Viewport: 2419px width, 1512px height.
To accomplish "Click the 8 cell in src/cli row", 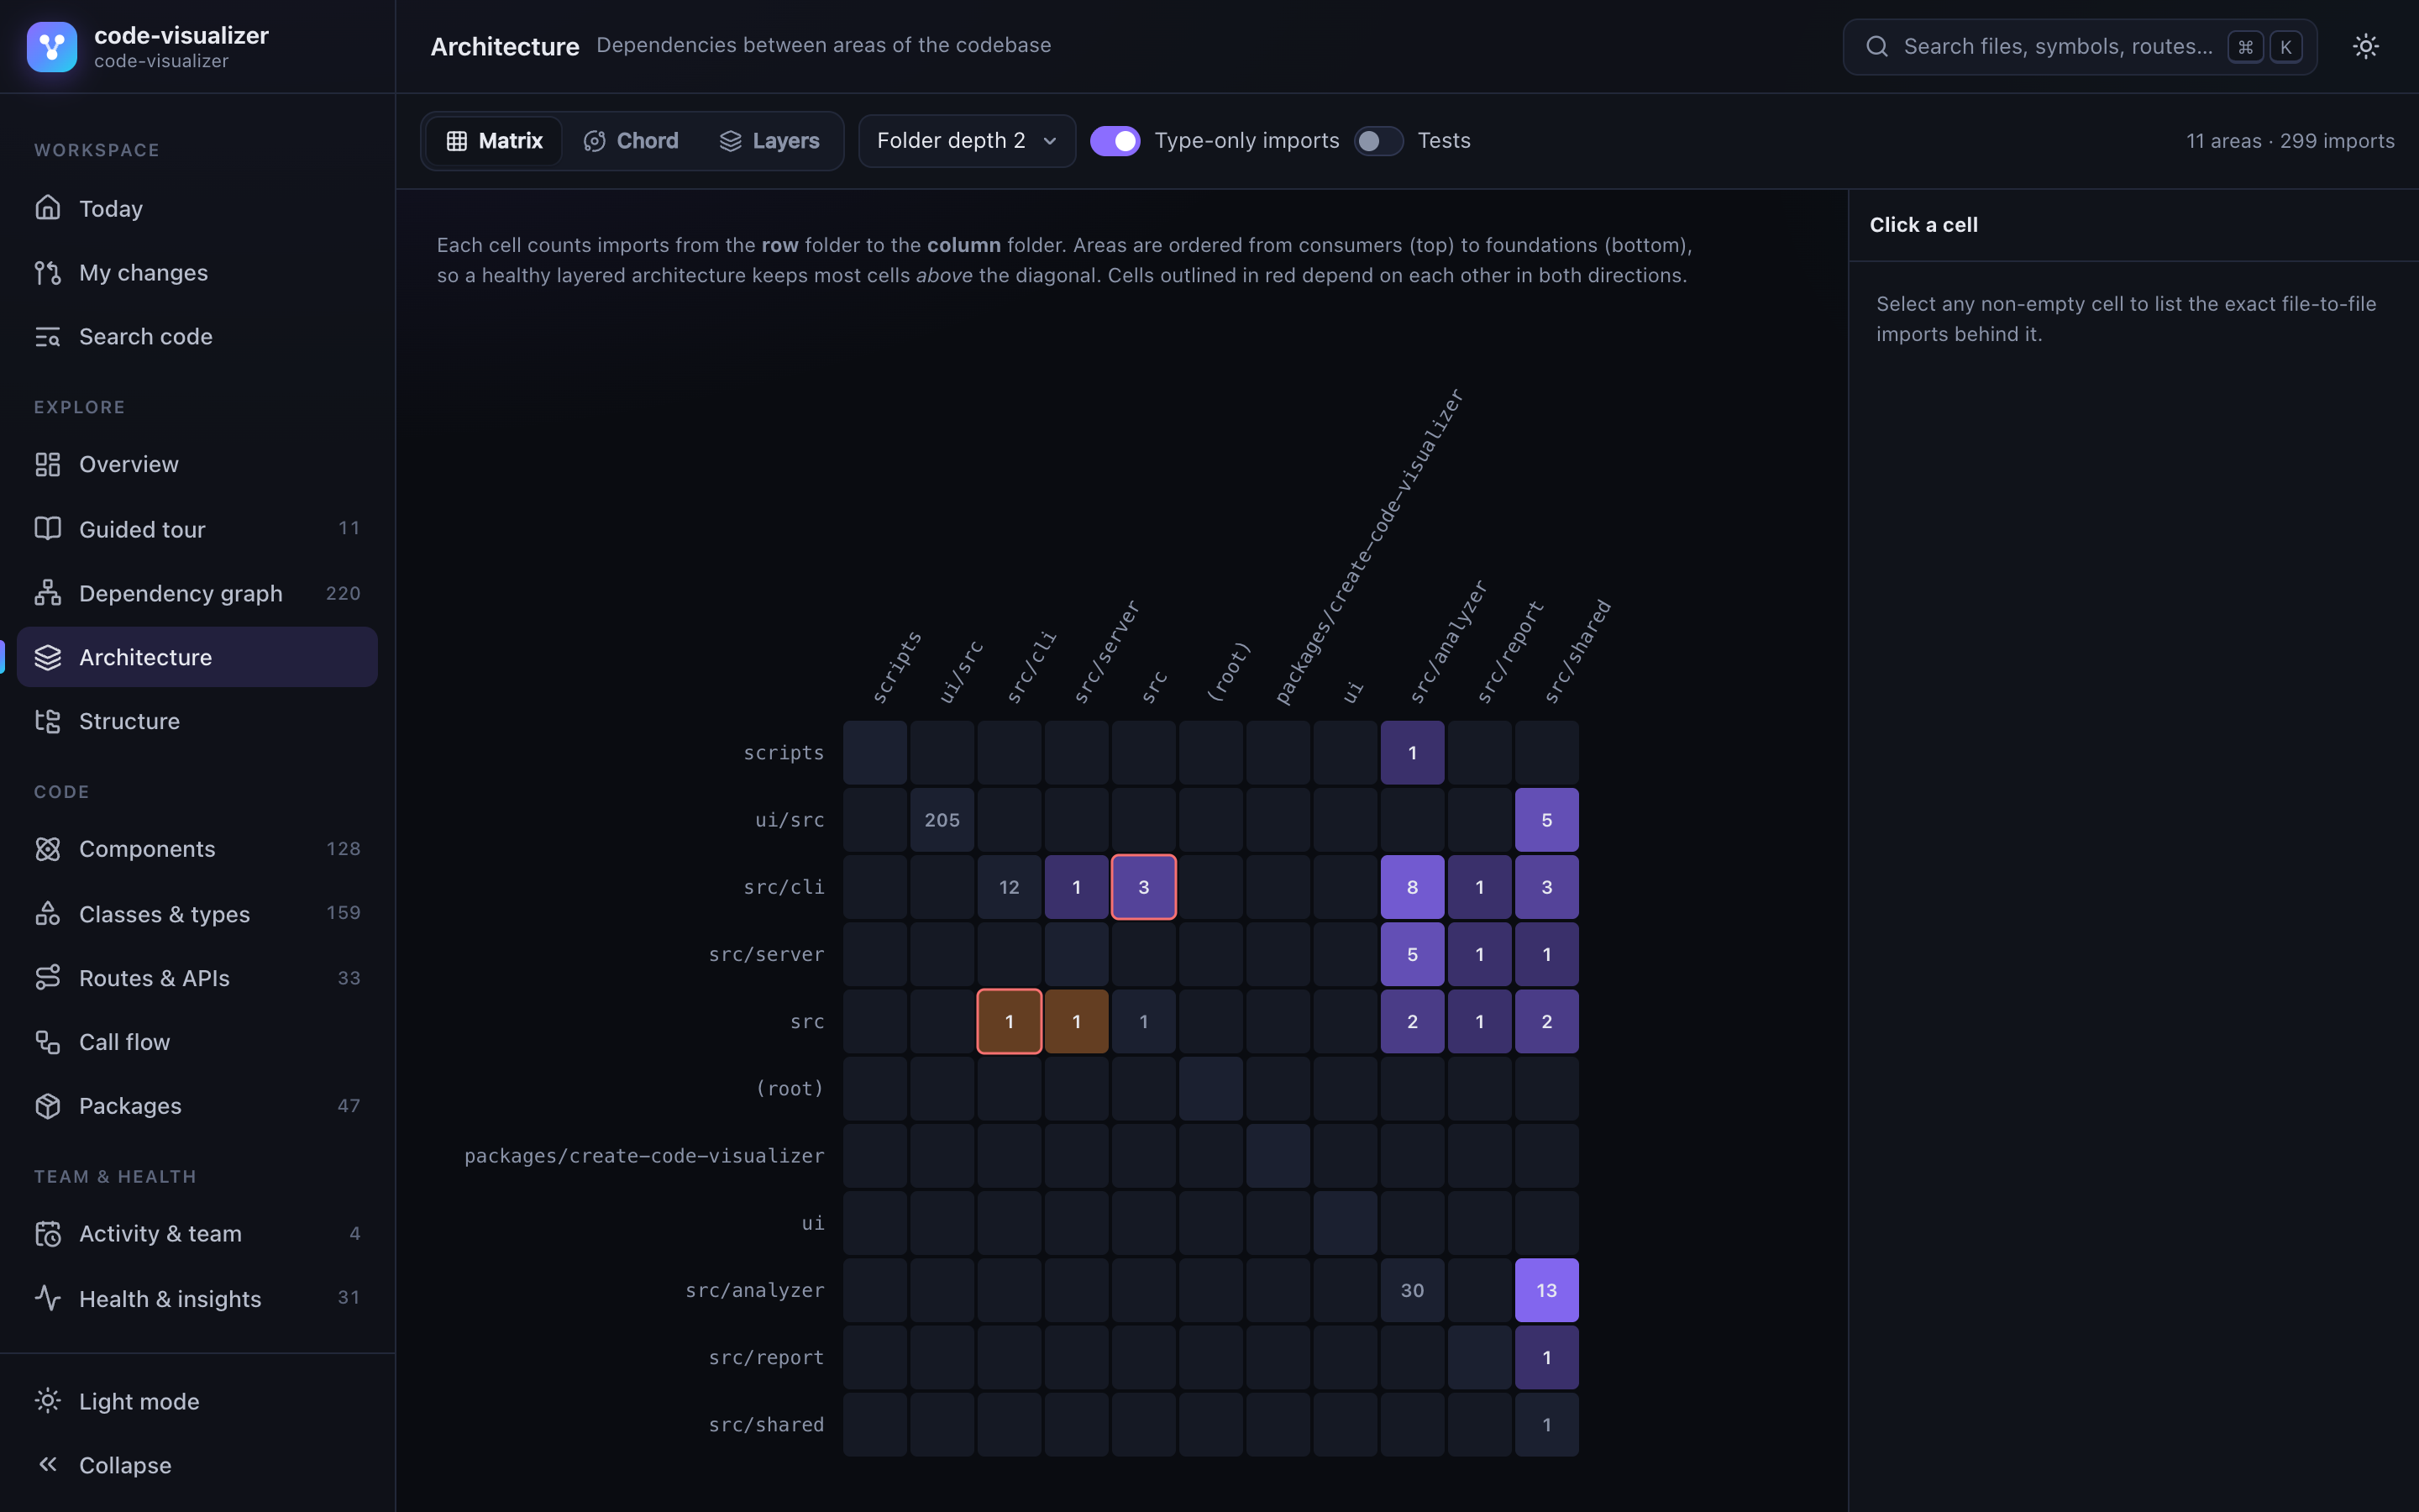I will click(x=1413, y=887).
